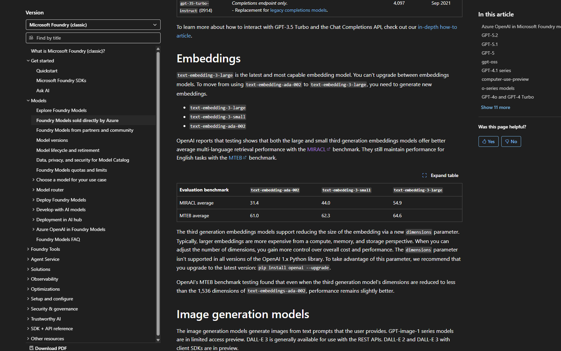561x351 pixels.
Task: Open Microsoft Foundry SDKs page
Action: [x=61, y=80]
